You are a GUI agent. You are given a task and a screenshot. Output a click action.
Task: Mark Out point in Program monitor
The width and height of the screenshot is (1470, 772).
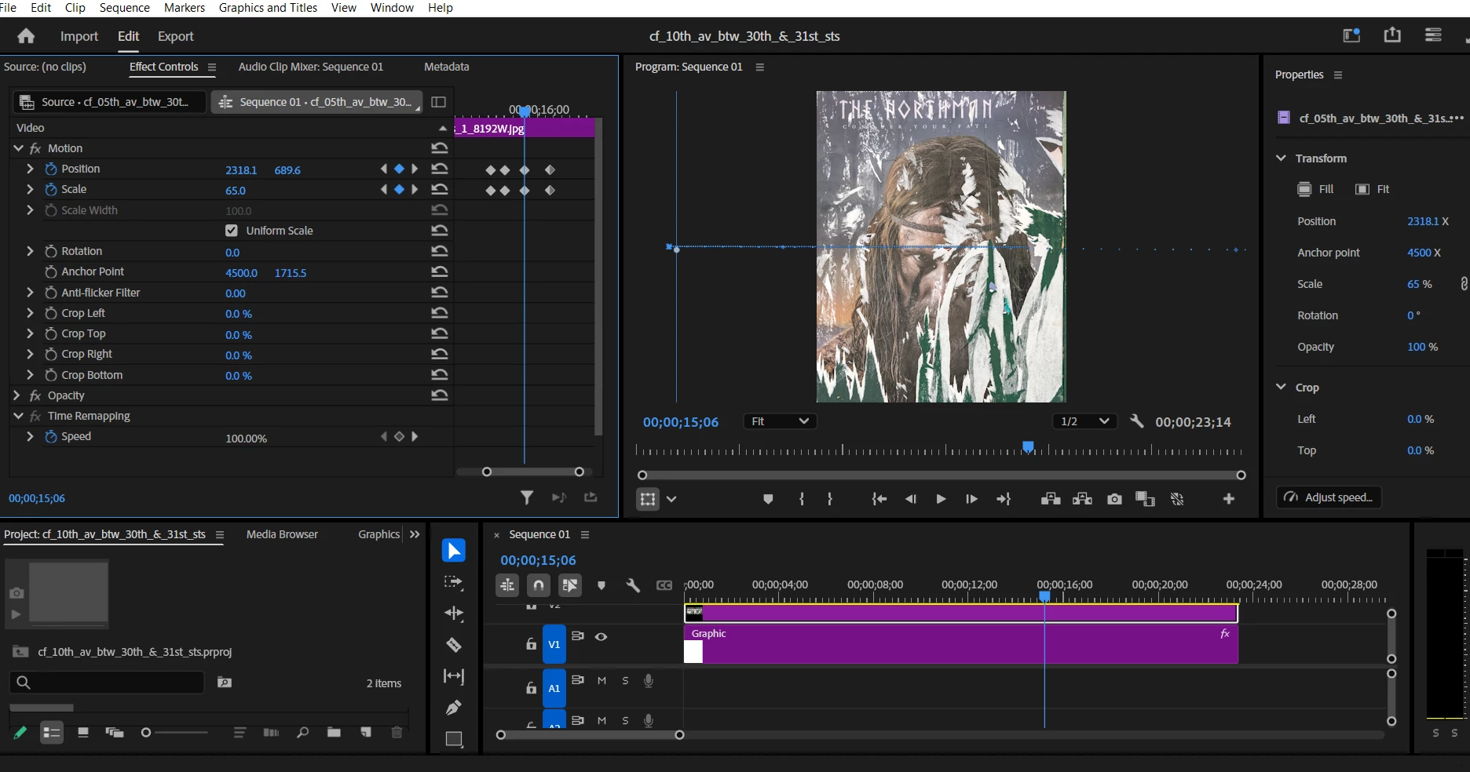830,499
